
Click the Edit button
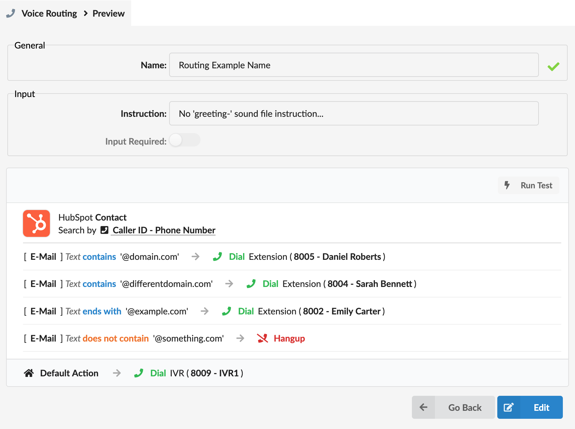(530, 407)
